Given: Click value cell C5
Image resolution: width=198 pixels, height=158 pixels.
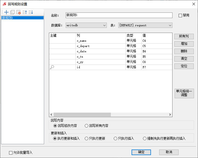Looking at the screenshot, I should 157,46.
